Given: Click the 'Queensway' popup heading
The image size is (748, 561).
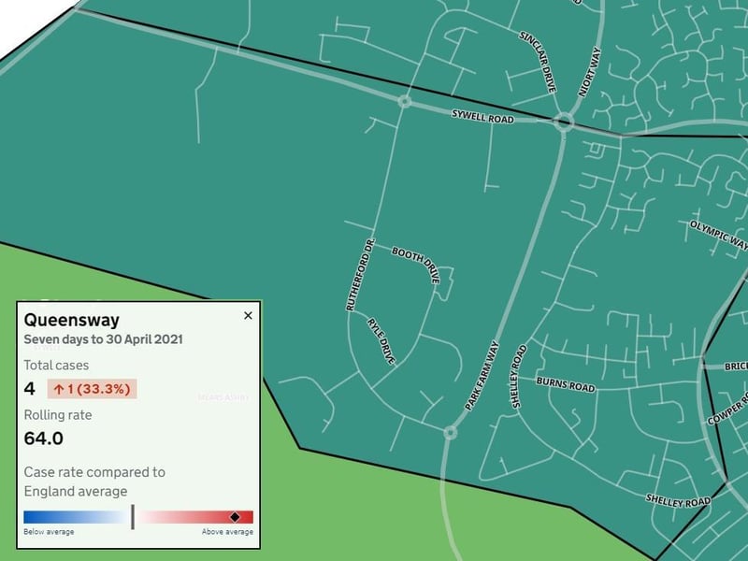Looking at the screenshot, I should tap(72, 320).
